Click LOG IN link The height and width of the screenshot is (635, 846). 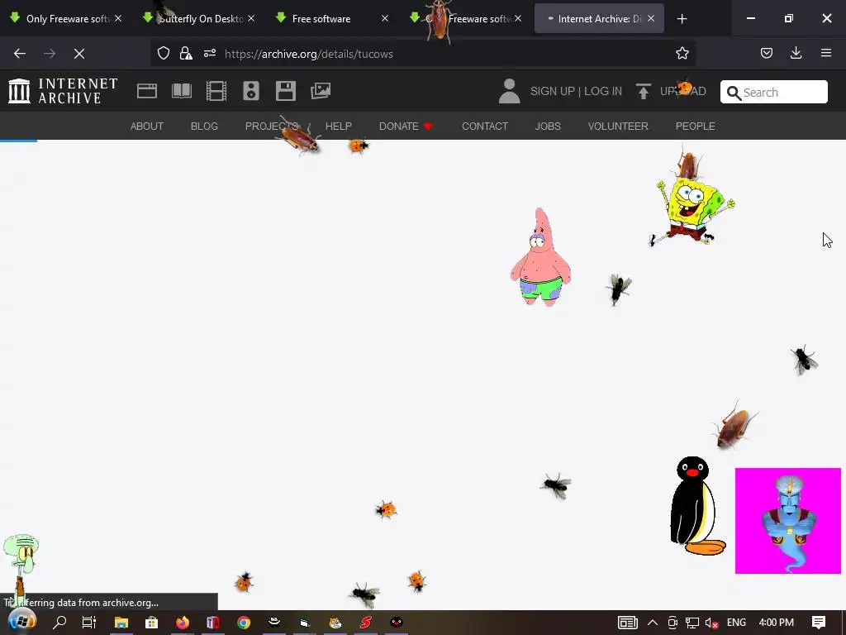[602, 91]
